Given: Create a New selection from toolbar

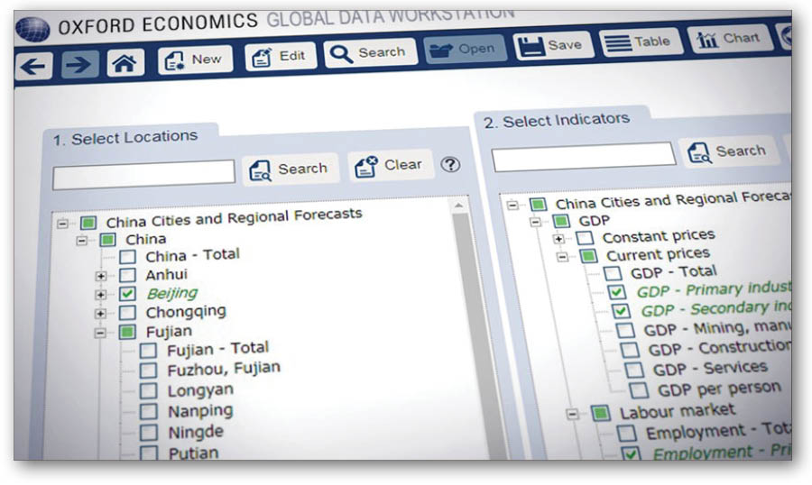Looking at the screenshot, I should point(195,60).
